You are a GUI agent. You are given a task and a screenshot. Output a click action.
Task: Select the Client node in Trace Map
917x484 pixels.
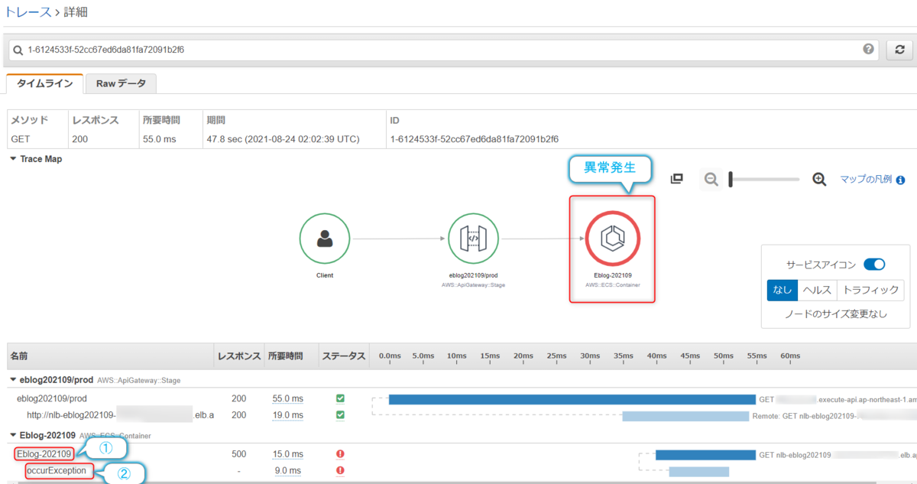pos(324,238)
